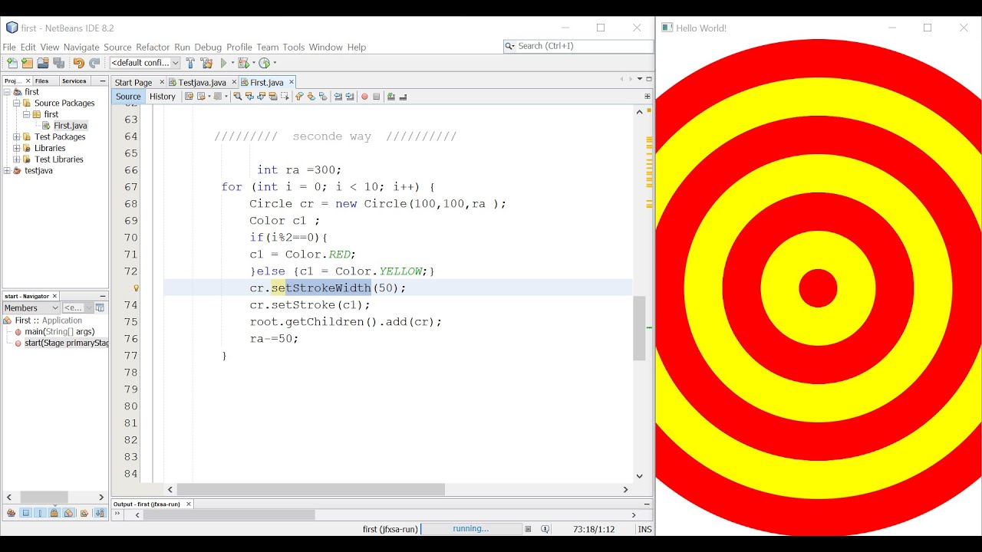Click the Undo arrow icon

coord(78,63)
